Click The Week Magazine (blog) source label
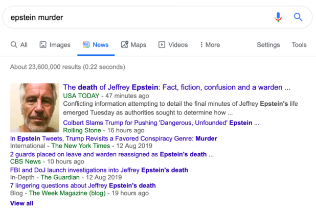Screen dimensions: 316x213 click(67, 193)
